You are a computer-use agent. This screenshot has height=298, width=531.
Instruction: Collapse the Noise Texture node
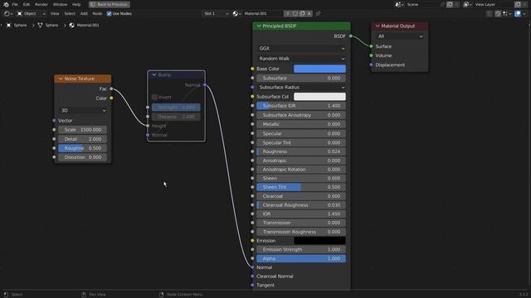click(61, 79)
